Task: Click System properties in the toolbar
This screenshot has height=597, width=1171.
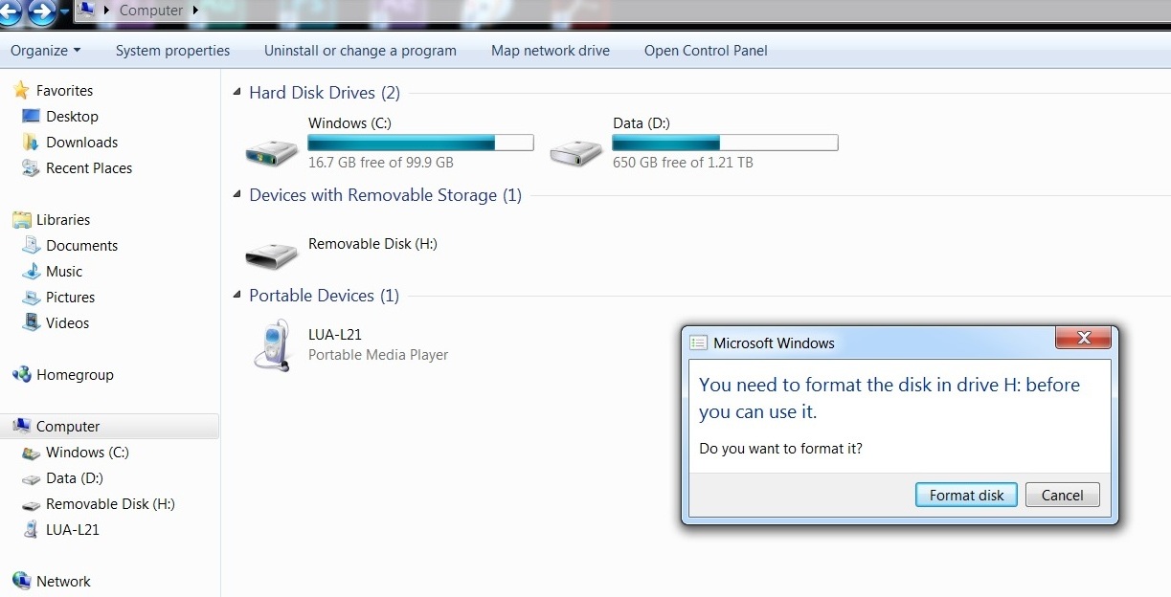Action: [x=172, y=51]
